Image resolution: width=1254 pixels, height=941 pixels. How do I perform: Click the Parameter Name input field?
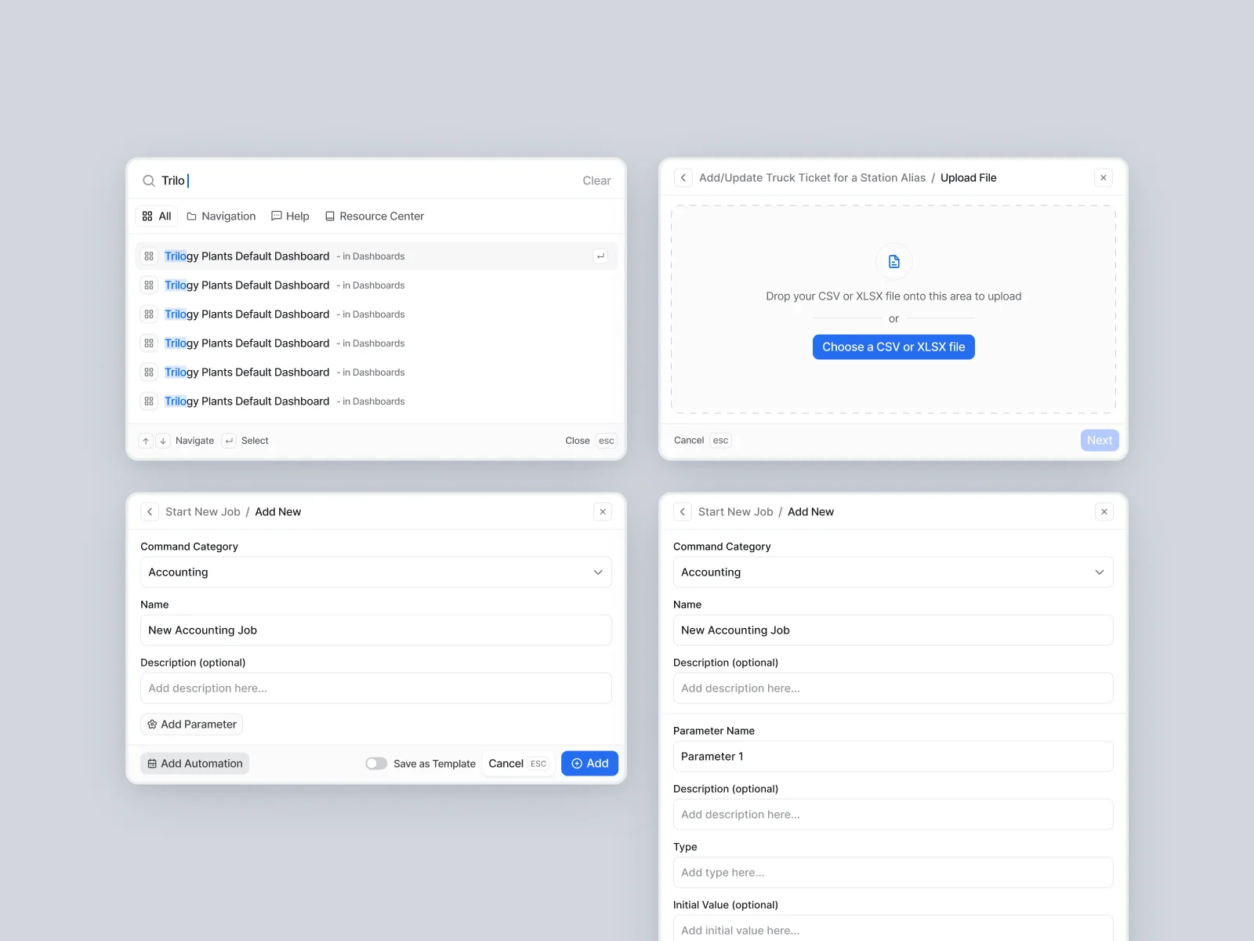pos(893,757)
